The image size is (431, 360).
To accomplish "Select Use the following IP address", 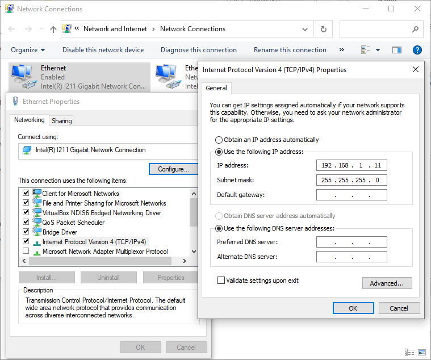I will 219,152.
